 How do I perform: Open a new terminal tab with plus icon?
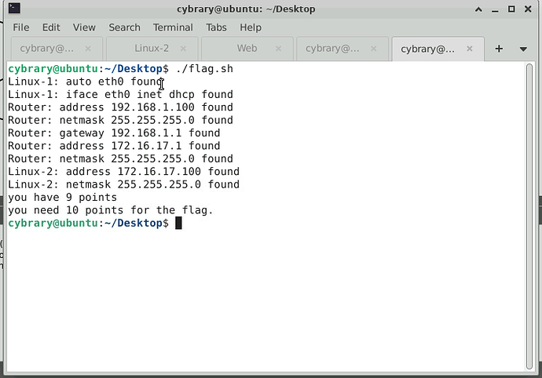coord(498,49)
